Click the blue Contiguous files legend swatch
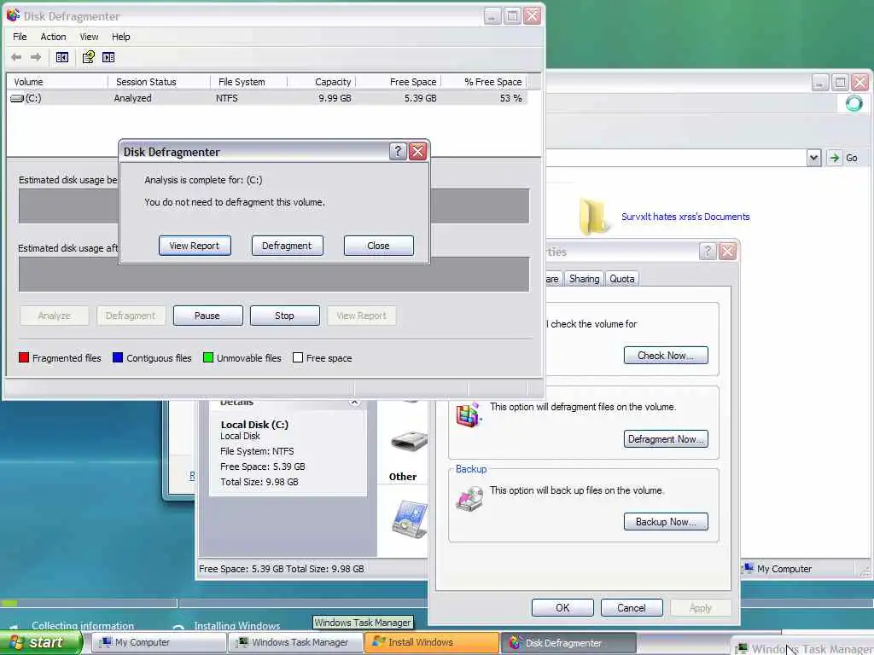The height and width of the screenshot is (655, 874). coord(118,357)
